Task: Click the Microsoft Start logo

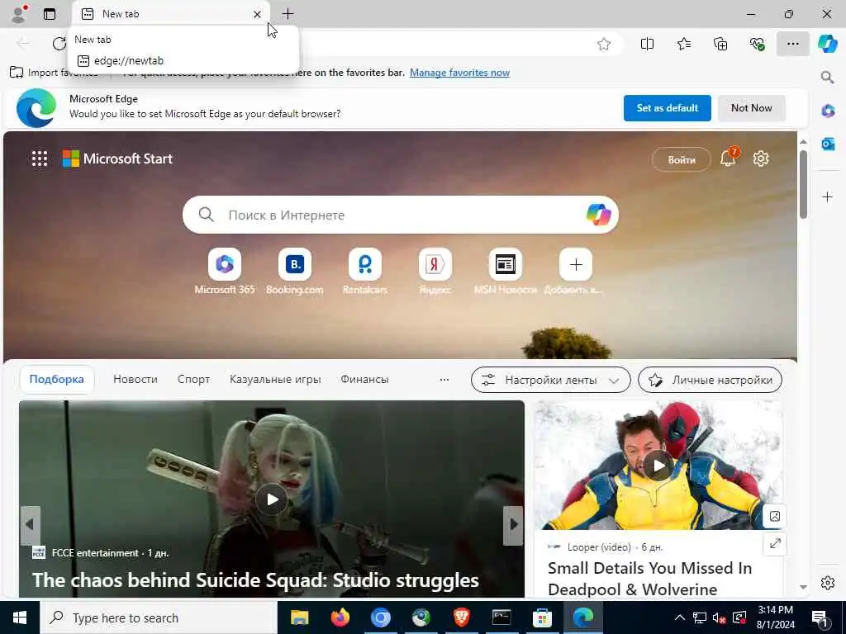Action: pyautogui.click(x=117, y=158)
